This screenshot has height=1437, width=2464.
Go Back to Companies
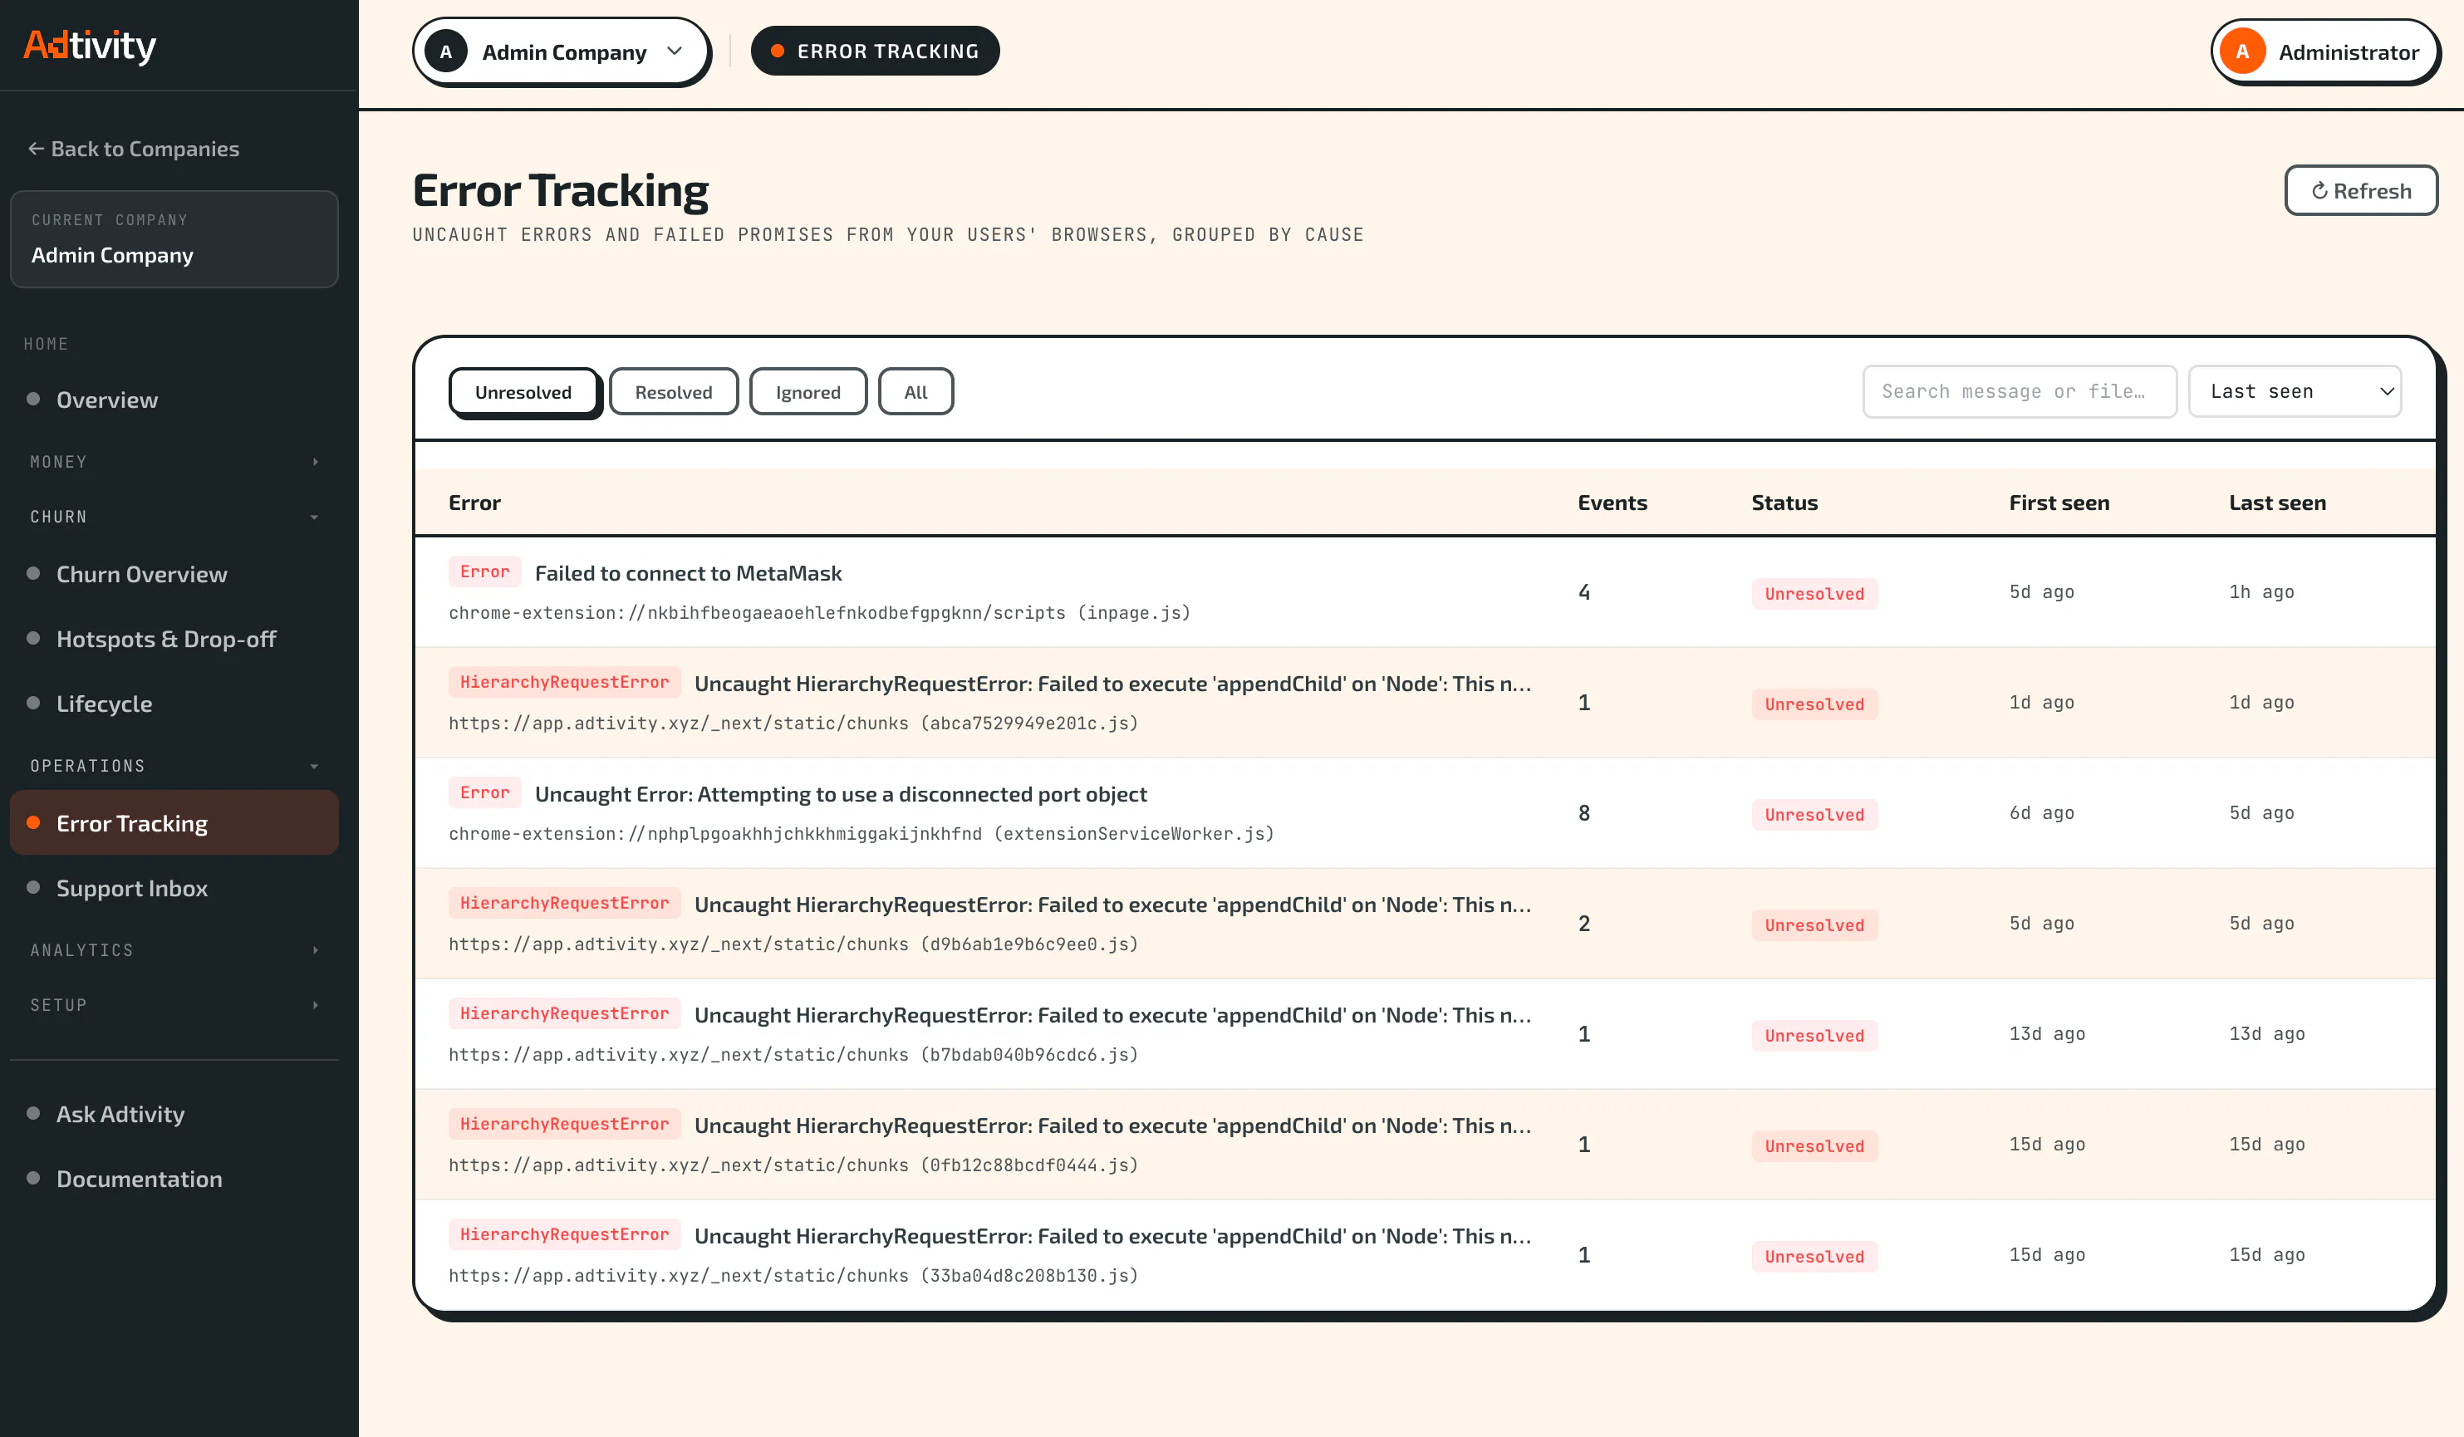[134, 149]
